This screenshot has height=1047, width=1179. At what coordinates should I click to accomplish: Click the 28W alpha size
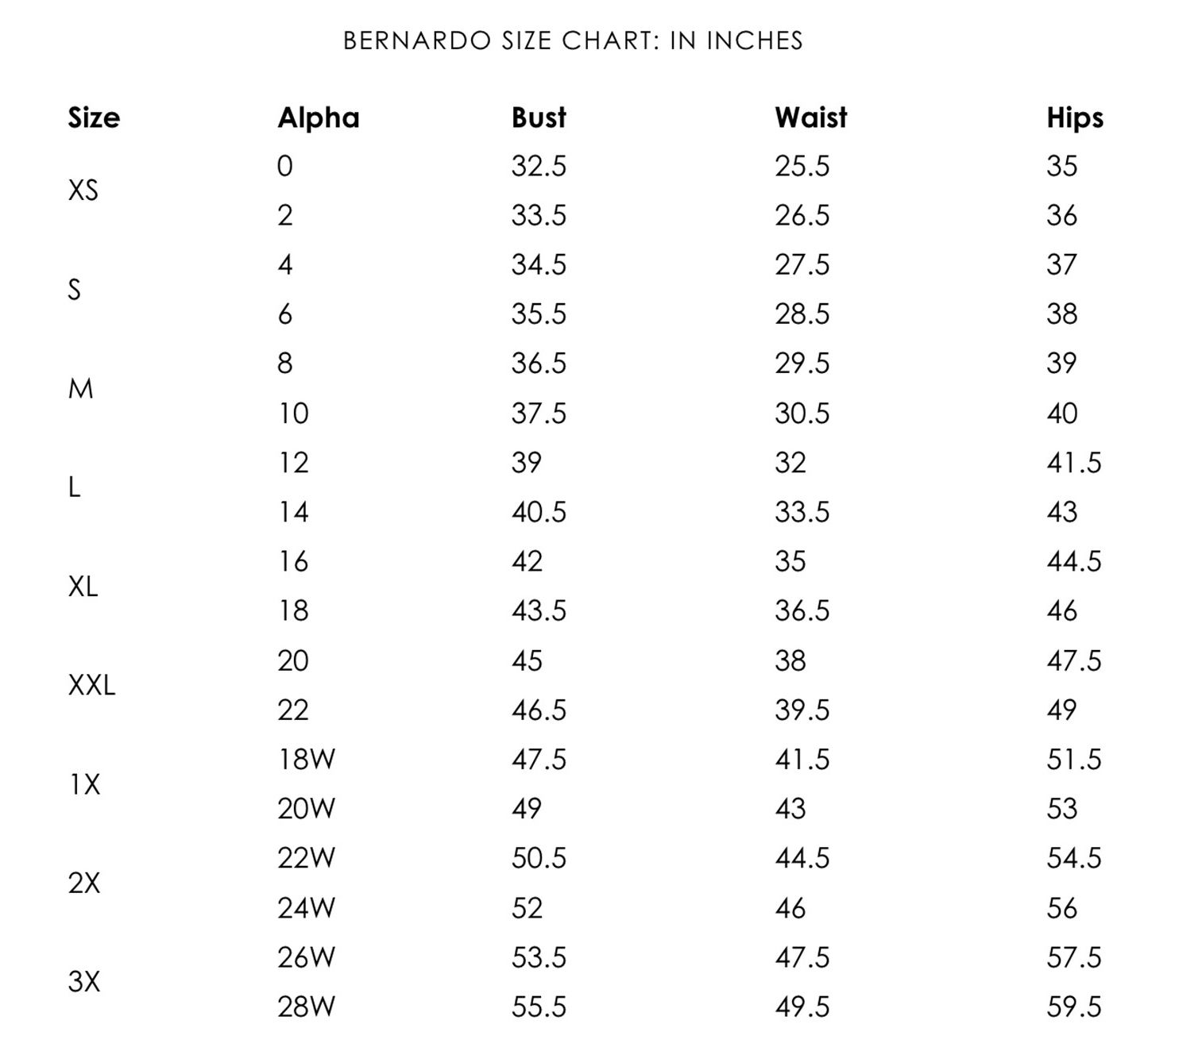coord(306,1007)
